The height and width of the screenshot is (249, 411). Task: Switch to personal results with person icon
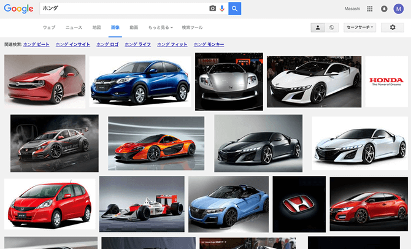[318, 28]
